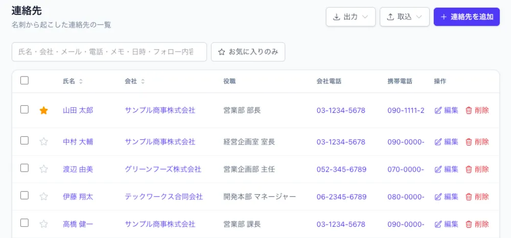Edit the 渡辺 由美 contact
The height and width of the screenshot is (238, 511).
[447, 169]
